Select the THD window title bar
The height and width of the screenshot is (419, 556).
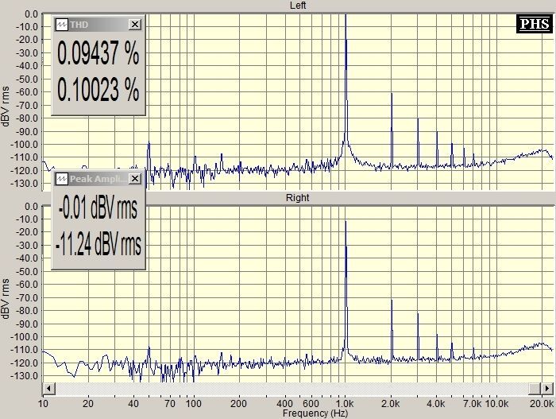click(x=98, y=25)
